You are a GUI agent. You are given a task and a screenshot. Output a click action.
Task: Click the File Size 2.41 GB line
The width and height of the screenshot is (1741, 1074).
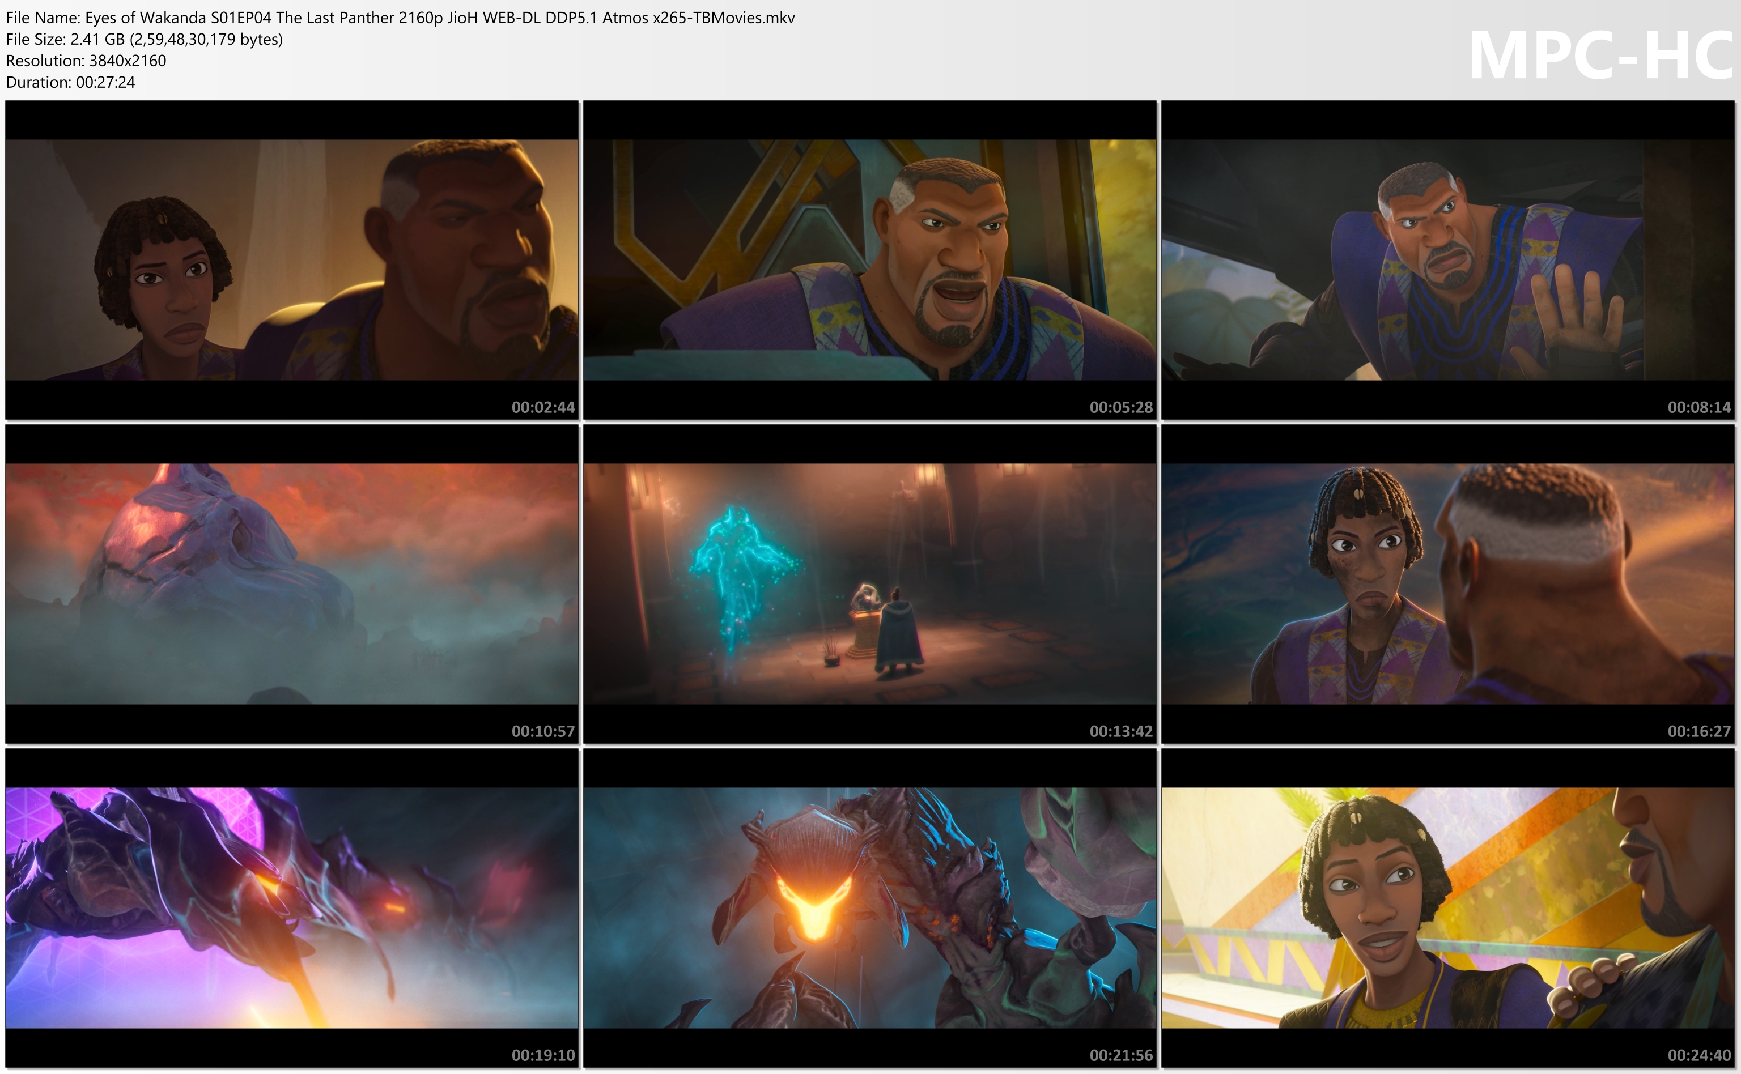click(145, 39)
